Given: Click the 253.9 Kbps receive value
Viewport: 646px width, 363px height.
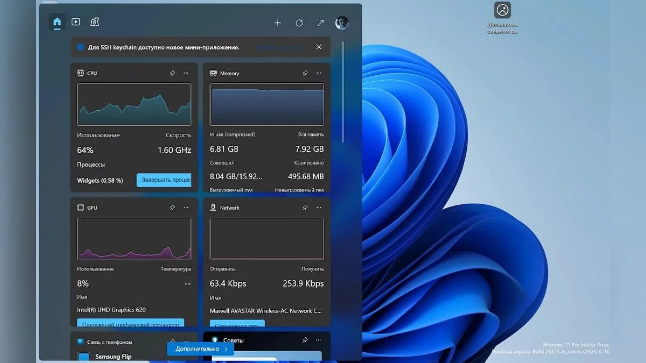Looking at the screenshot, I should [303, 283].
